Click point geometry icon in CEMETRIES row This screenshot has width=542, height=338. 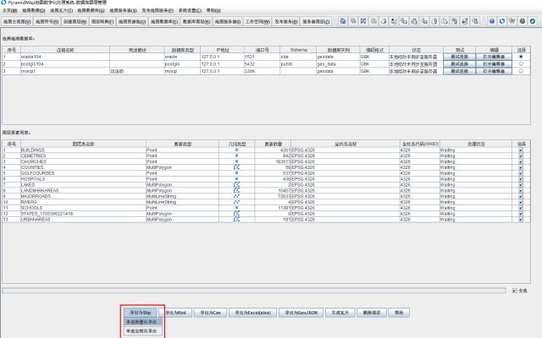point(237,155)
